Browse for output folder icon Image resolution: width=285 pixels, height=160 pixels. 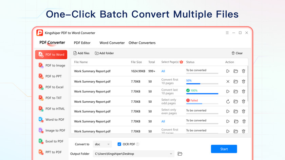tap(180, 154)
